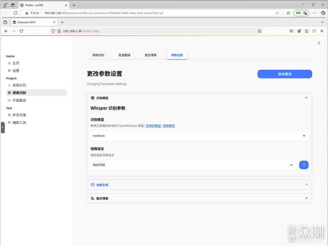
Task: Open Firefox Pocket save icon
Action: (x=291, y=31)
